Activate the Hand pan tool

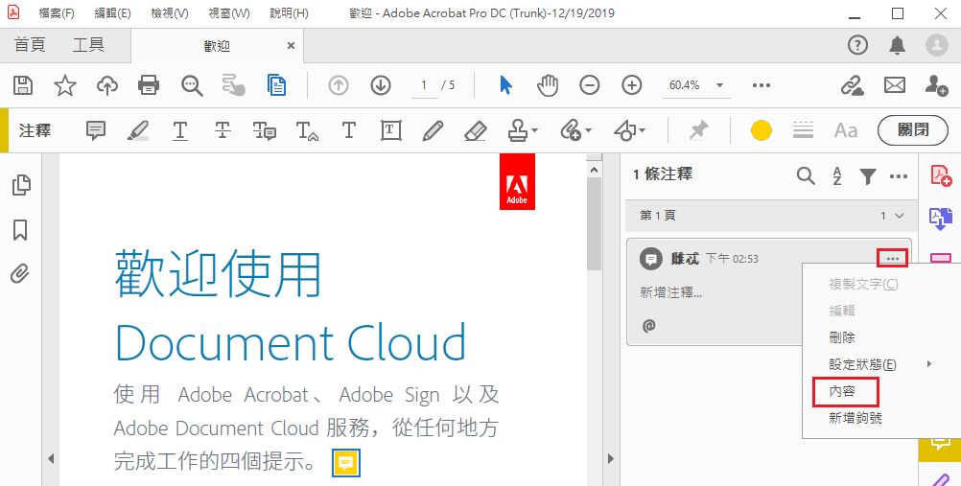coord(548,85)
